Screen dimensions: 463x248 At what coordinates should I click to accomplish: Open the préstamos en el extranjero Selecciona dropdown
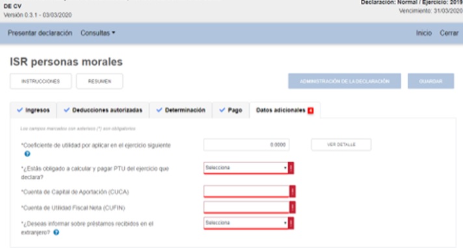(x=246, y=223)
